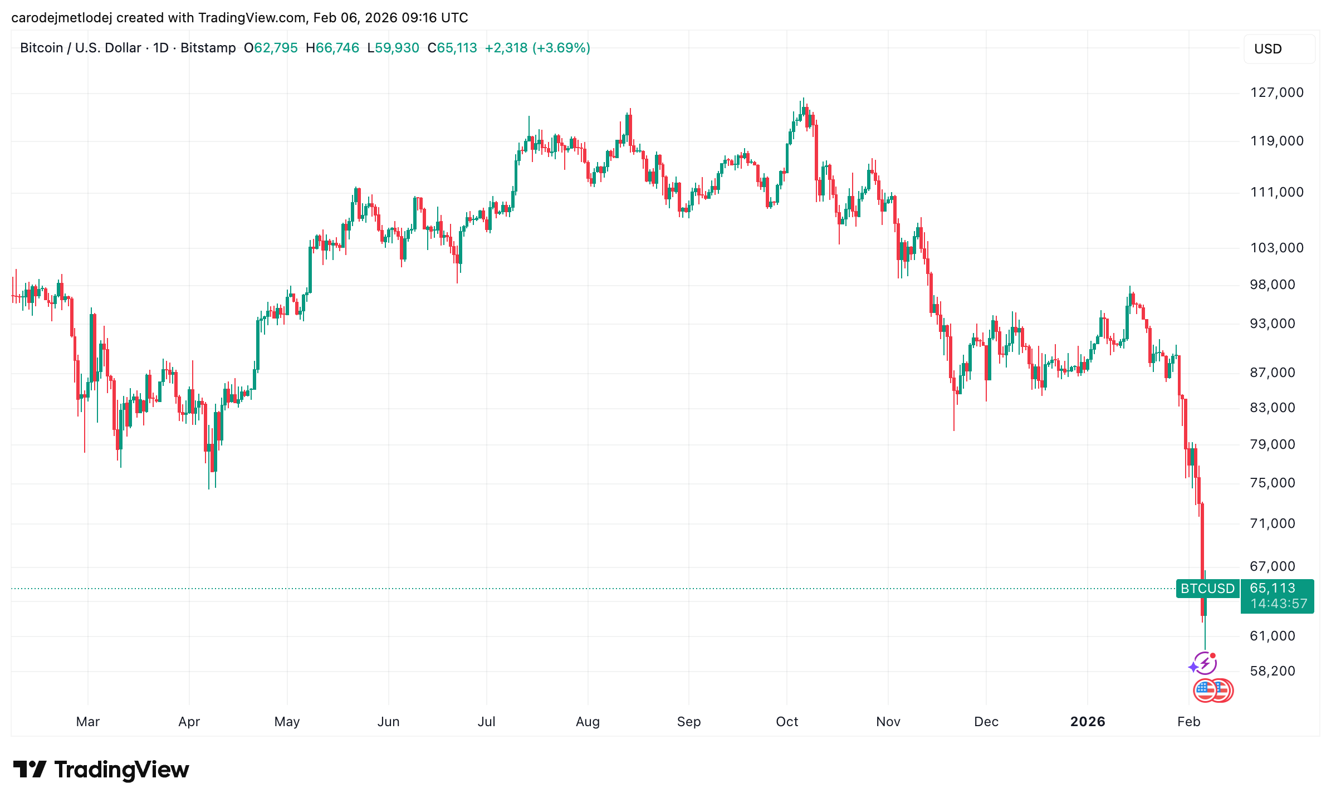
Task: Select the USD currency box
Action: (x=1279, y=49)
